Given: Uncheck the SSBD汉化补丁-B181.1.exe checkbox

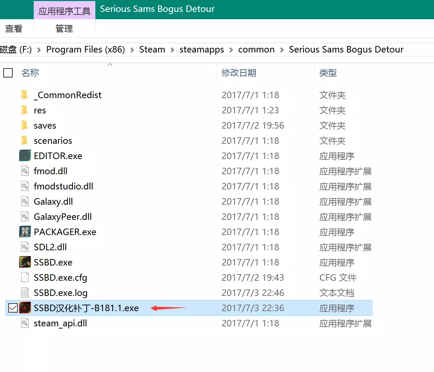Looking at the screenshot, I should (x=13, y=308).
